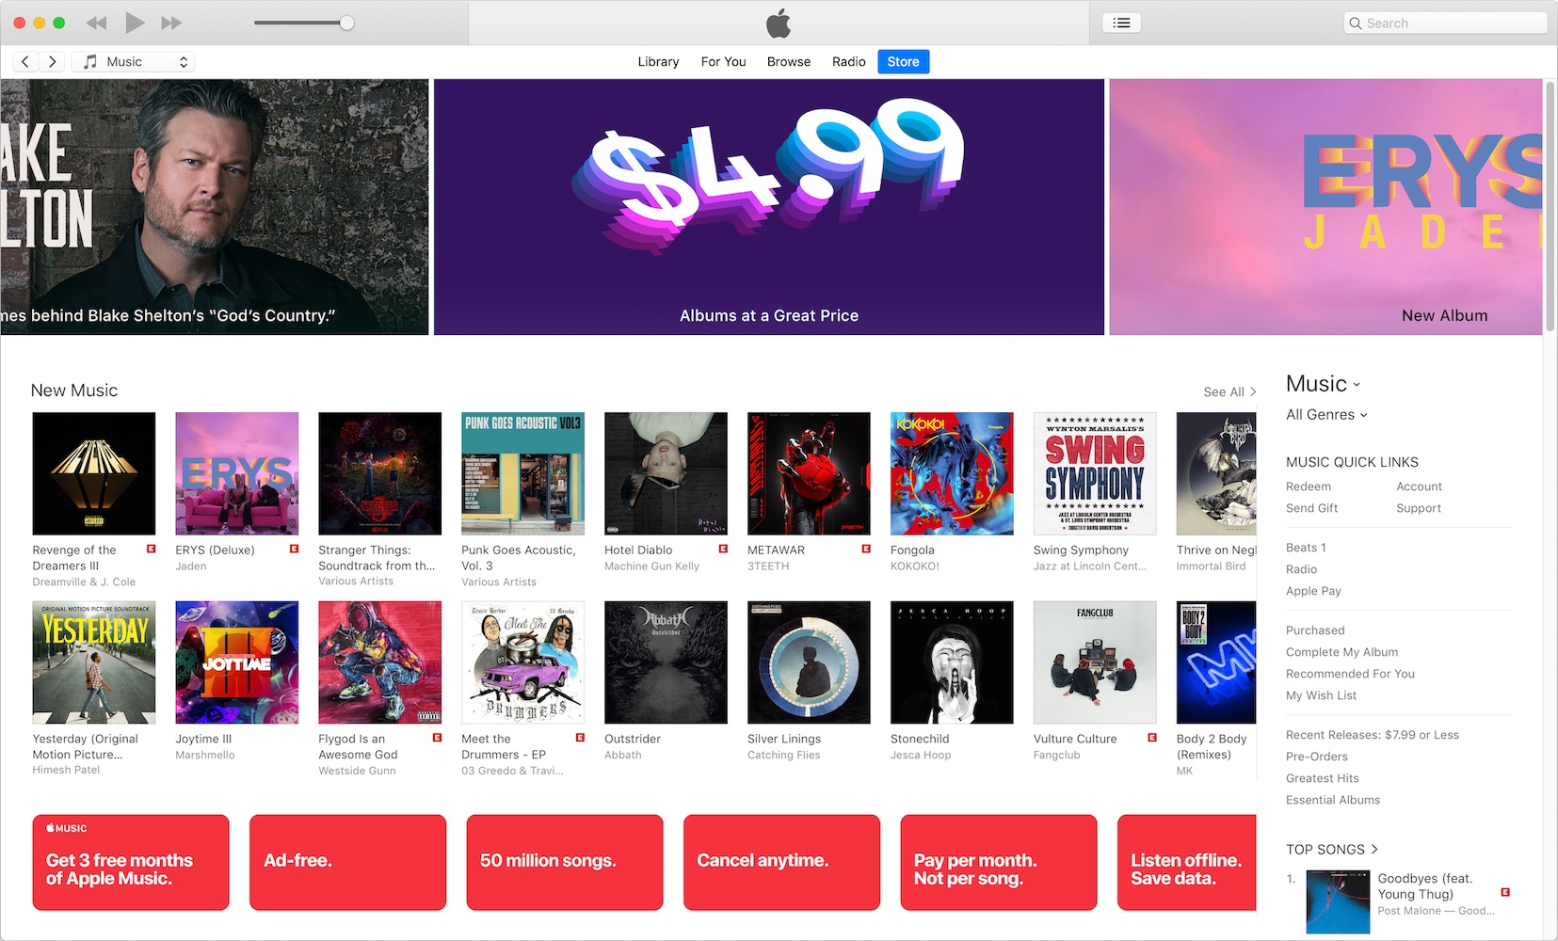This screenshot has height=941, width=1558.
Task: Go forward with the right arrow
Action: (53, 61)
